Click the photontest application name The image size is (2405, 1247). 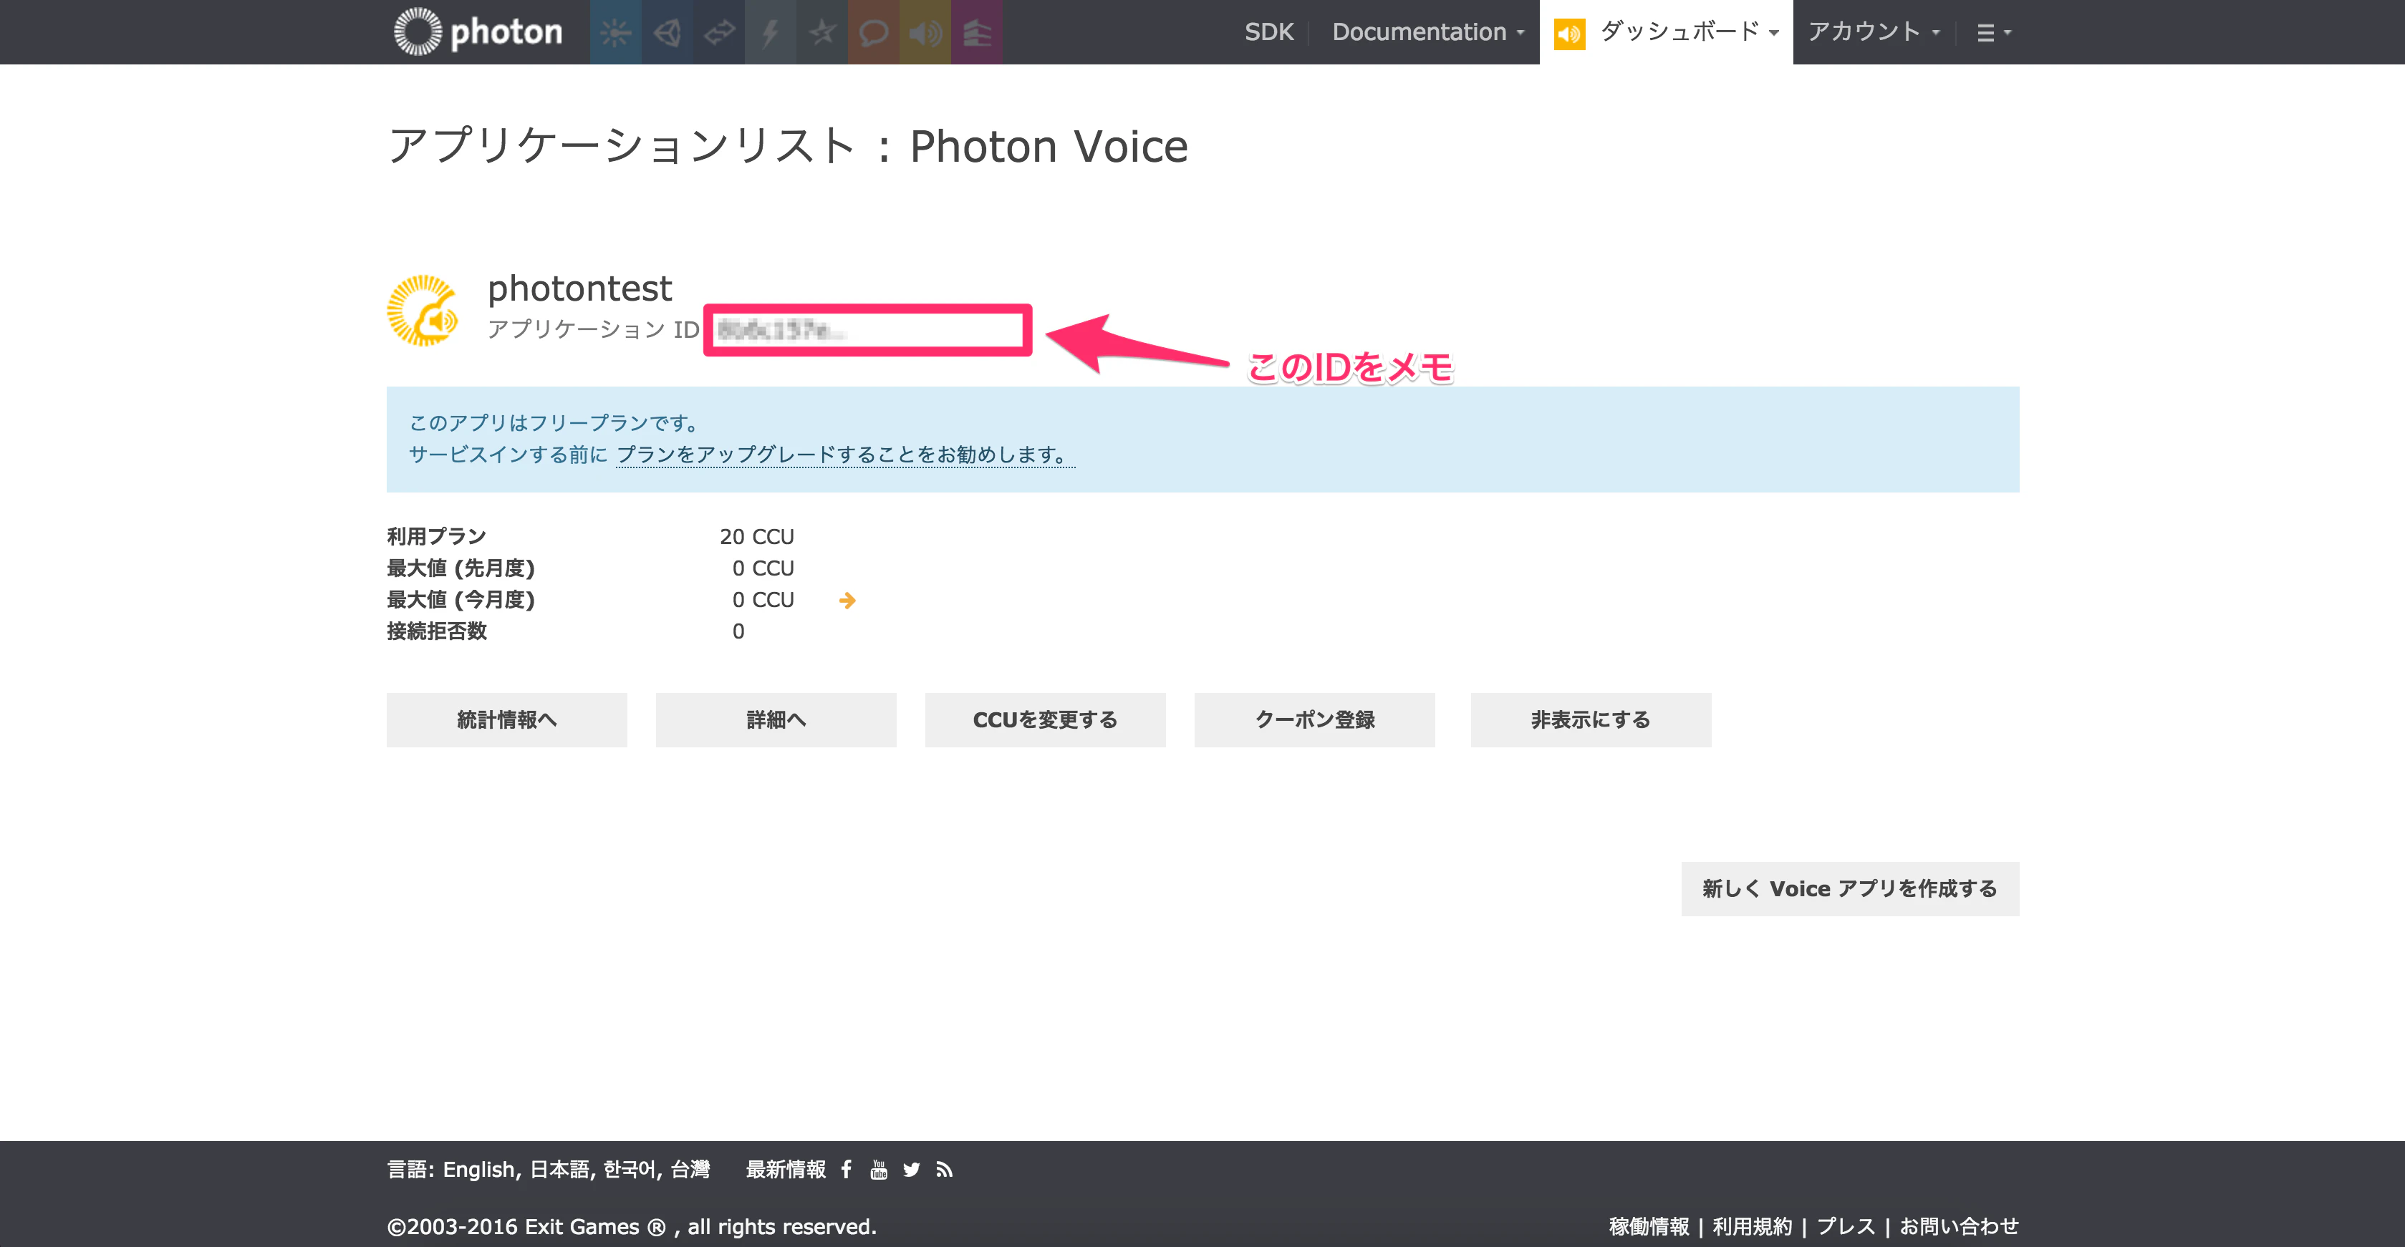coord(580,288)
